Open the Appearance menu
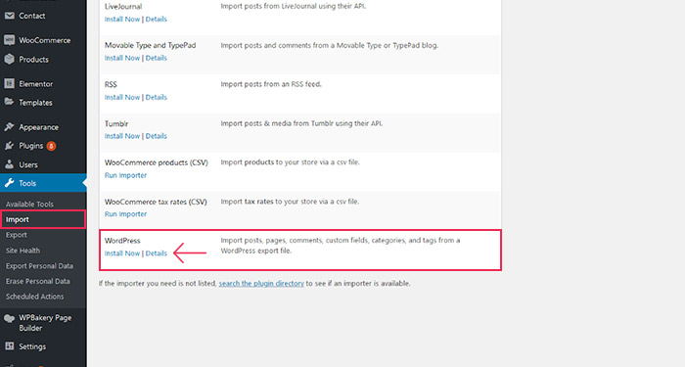Image resolution: width=685 pixels, height=367 pixels. point(38,127)
